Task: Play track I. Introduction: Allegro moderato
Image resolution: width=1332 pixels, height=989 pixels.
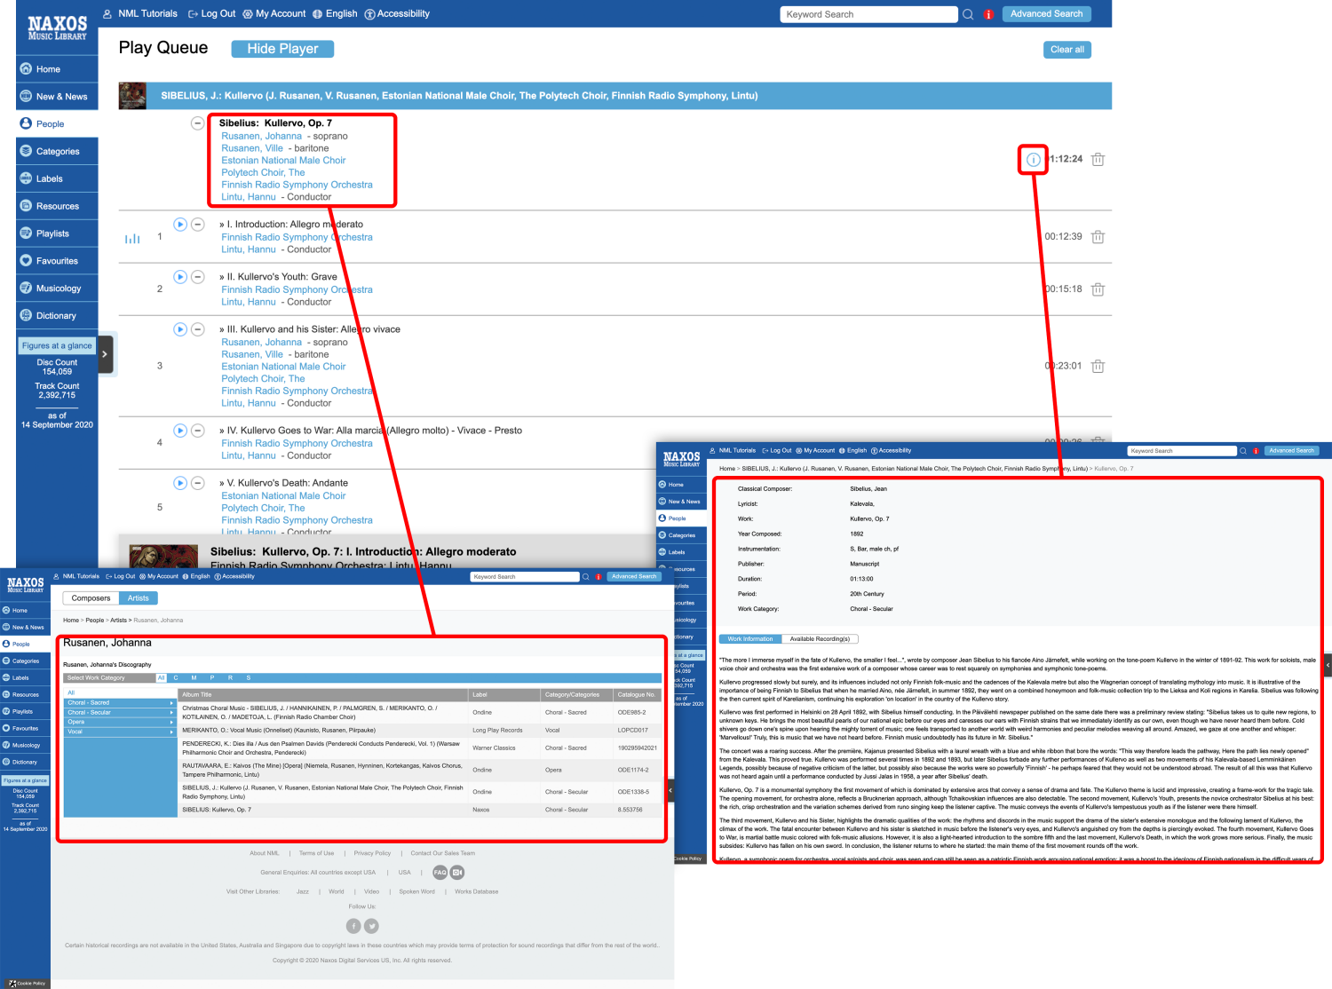Action: click(180, 225)
